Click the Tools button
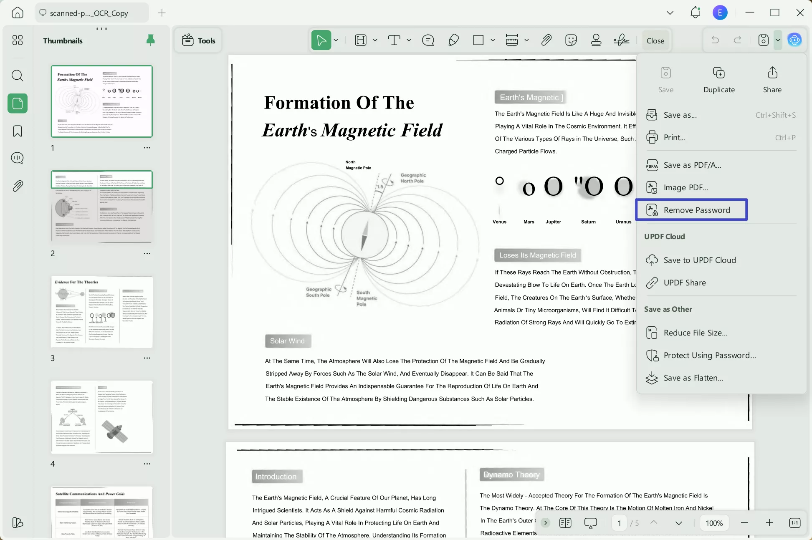The image size is (812, 540). (x=199, y=40)
